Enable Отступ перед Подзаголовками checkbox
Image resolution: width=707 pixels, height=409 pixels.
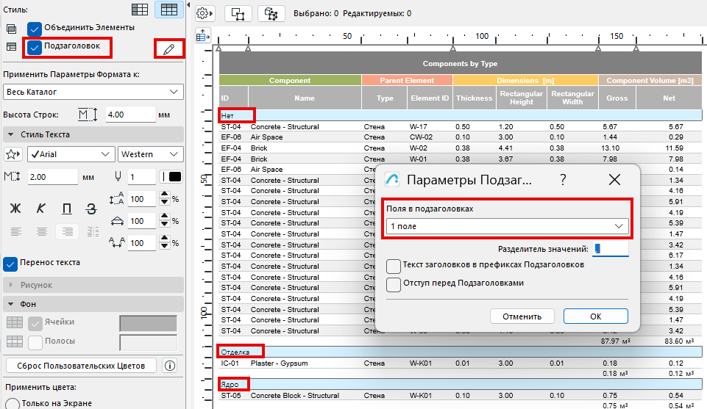tap(394, 283)
